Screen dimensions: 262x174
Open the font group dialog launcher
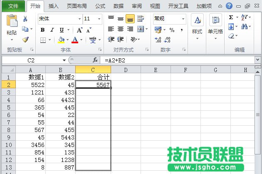(100, 50)
